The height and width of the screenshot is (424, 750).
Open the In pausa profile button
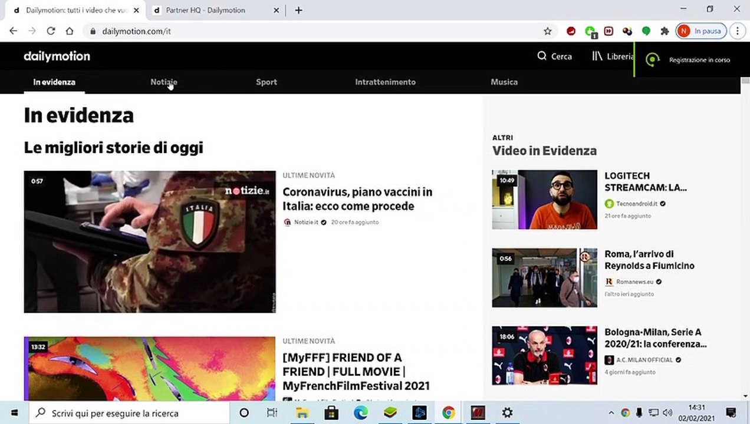pos(701,31)
